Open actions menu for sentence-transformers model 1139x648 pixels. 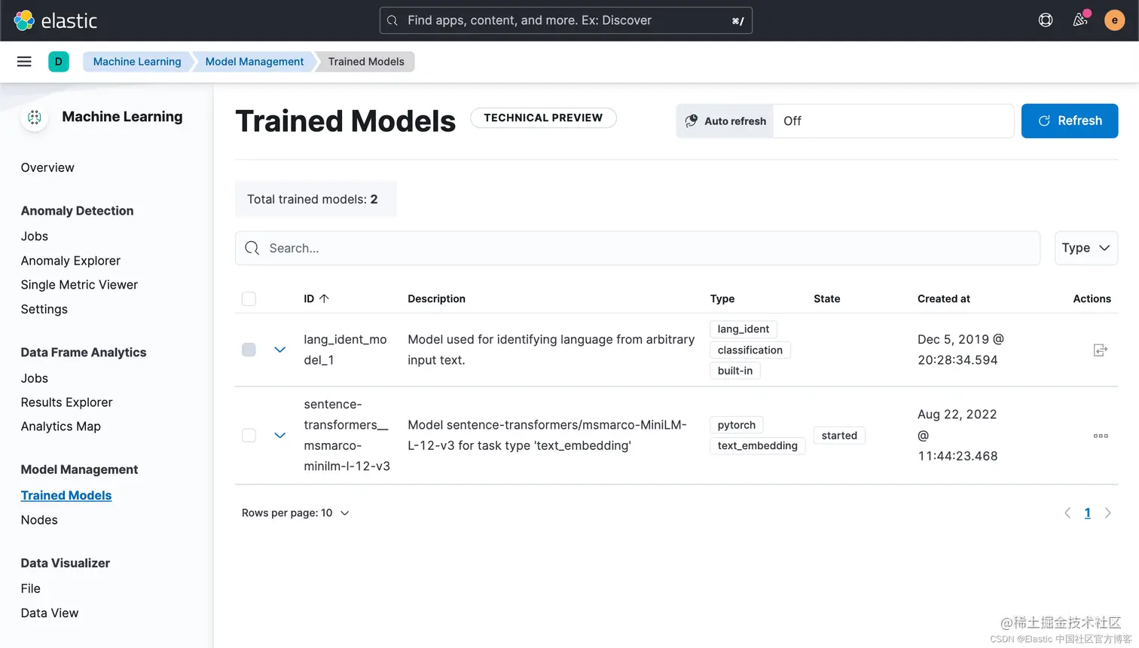1101,436
